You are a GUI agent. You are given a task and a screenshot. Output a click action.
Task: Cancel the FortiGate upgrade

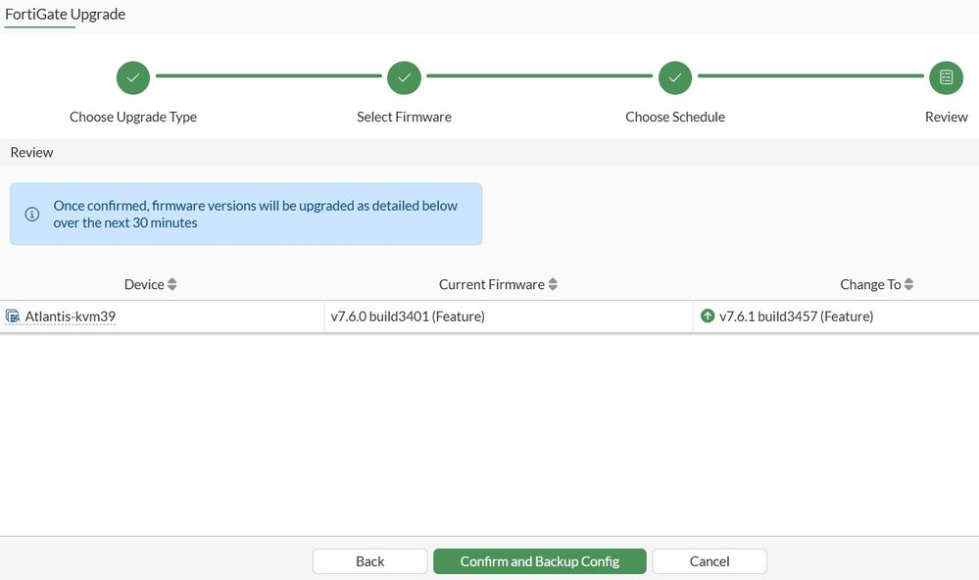[x=710, y=561]
